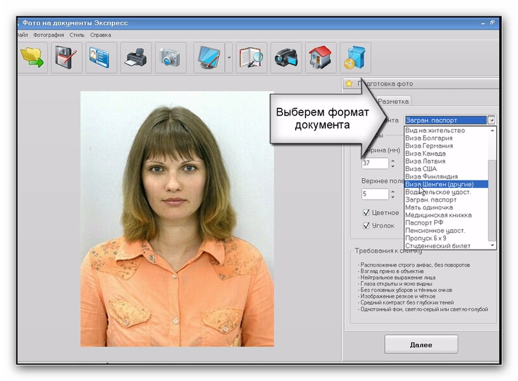518x381 pixels.
Task: Open dropdown arrow next to monitor icon
Action: [229, 58]
